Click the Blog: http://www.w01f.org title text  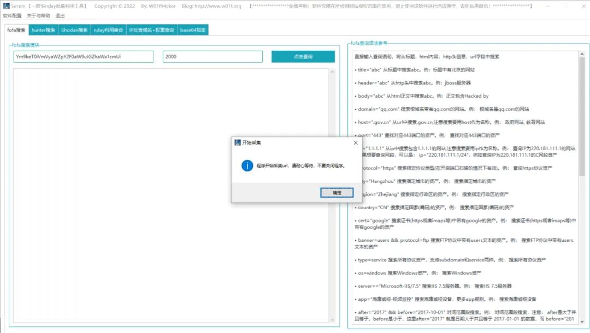pyautogui.click(x=211, y=6)
